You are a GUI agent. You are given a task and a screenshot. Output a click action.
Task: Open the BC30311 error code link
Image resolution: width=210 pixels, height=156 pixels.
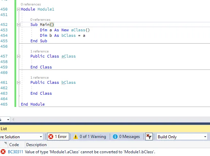[x=15, y=152]
